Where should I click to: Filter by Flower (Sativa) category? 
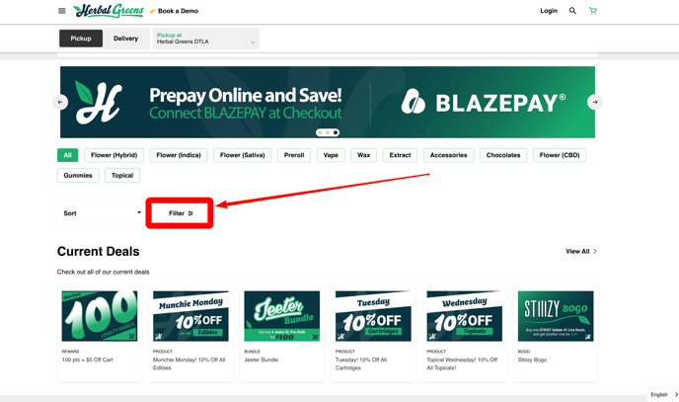click(x=242, y=155)
